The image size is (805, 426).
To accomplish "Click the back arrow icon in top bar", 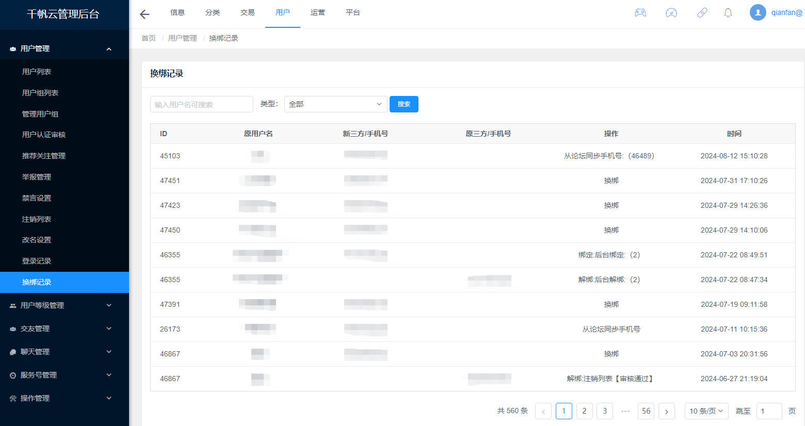I will pos(144,14).
